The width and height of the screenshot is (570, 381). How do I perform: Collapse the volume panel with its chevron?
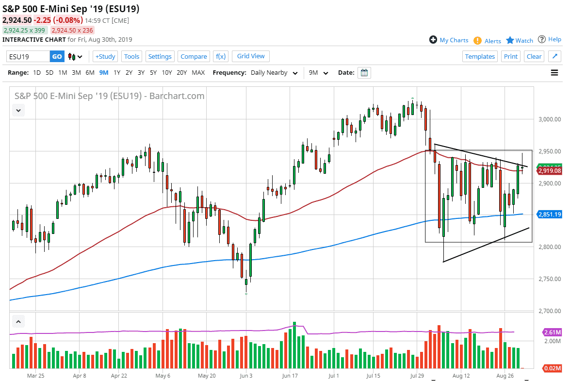click(18, 321)
